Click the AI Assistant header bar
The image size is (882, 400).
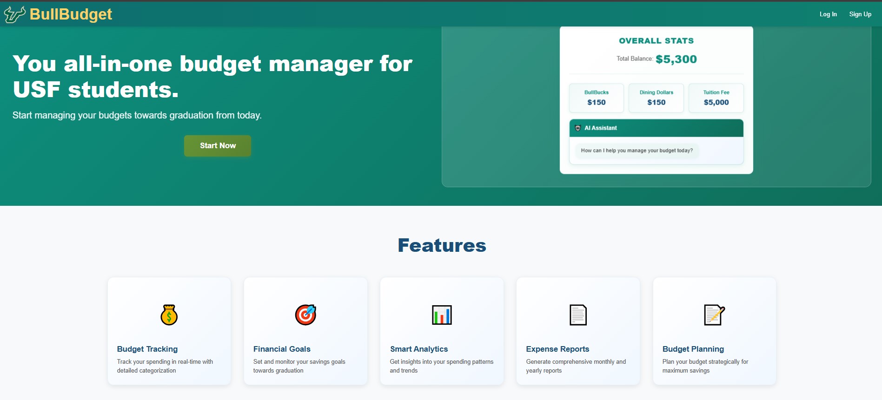(x=656, y=128)
